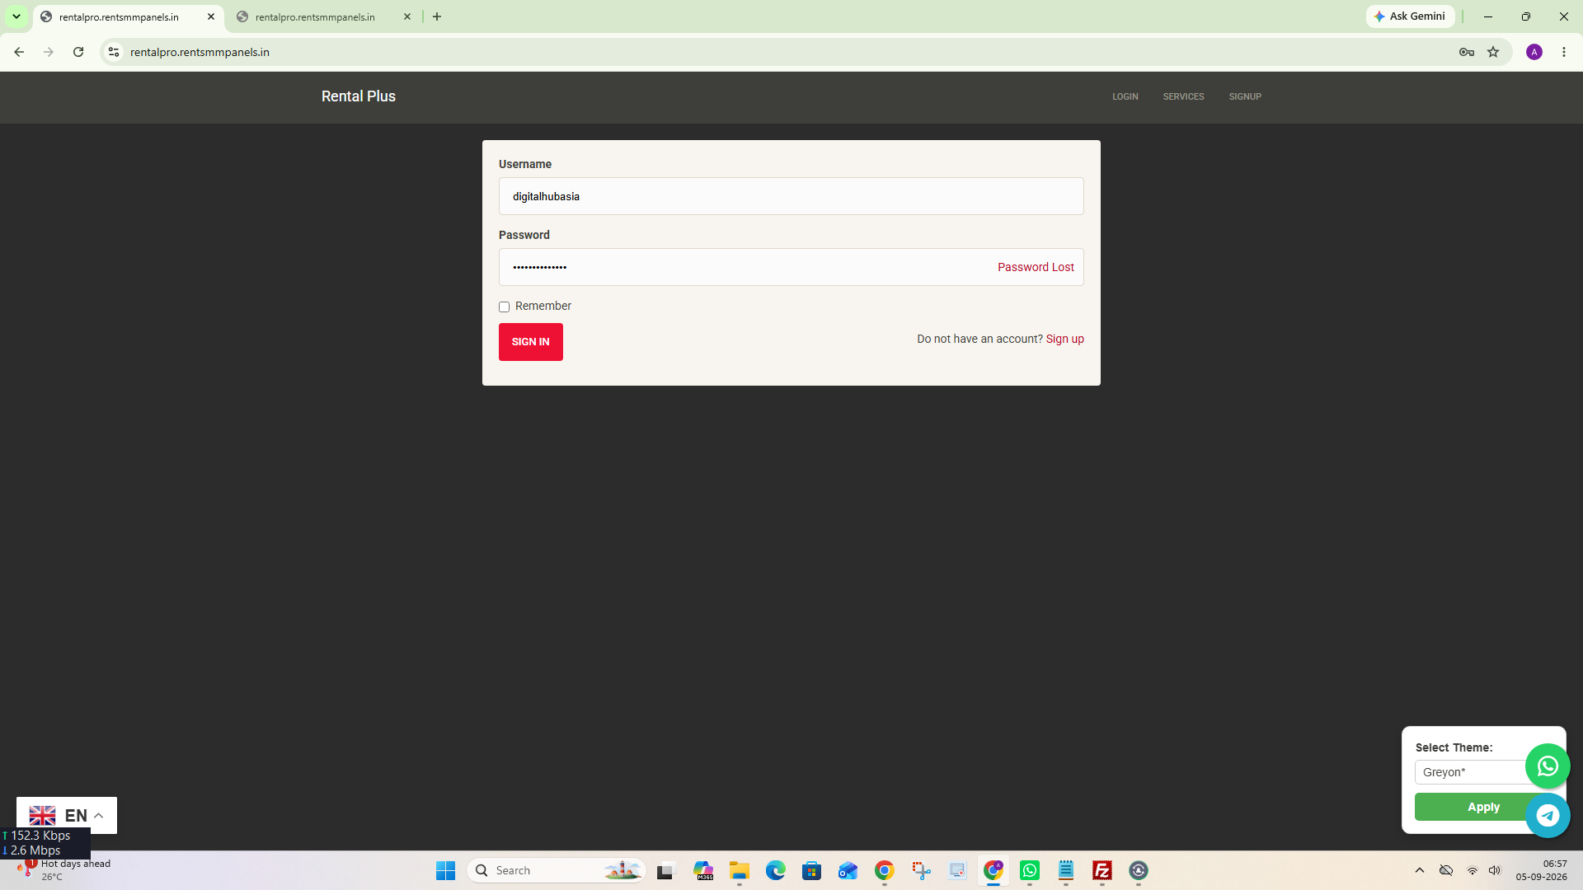This screenshot has height=890, width=1583.
Task: Open Telegram floating chat icon
Action: 1548,816
